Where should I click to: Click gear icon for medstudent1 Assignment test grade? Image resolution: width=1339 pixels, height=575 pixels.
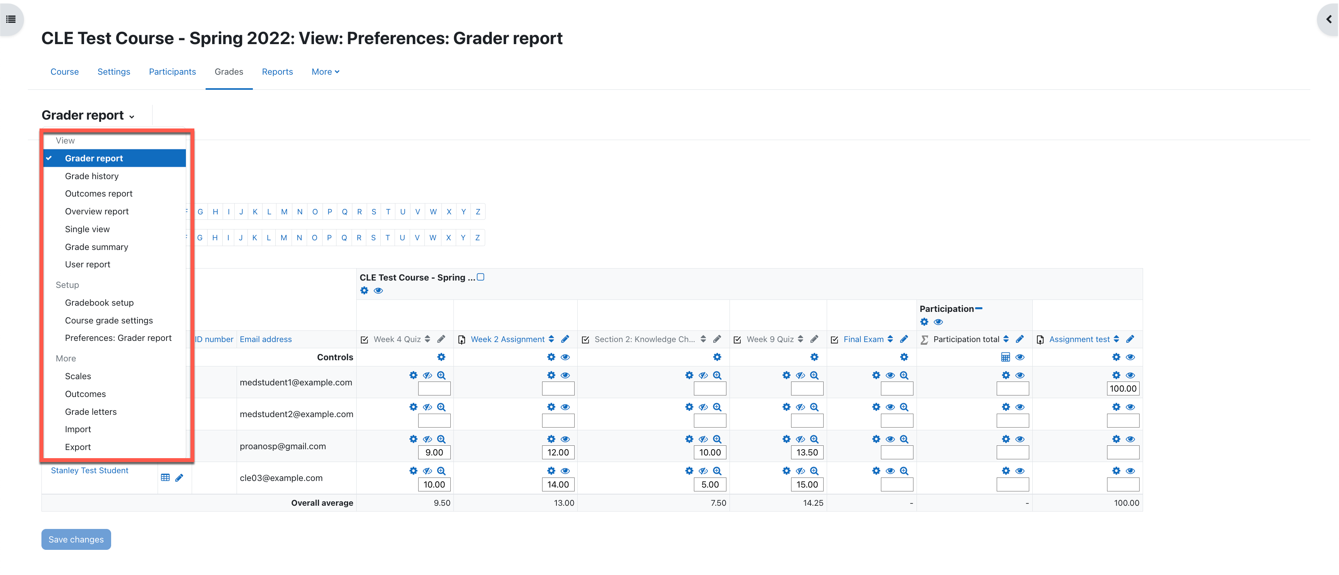point(1116,376)
